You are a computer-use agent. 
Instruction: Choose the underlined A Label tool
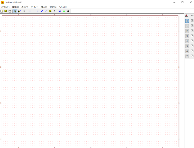tap(54, 11)
